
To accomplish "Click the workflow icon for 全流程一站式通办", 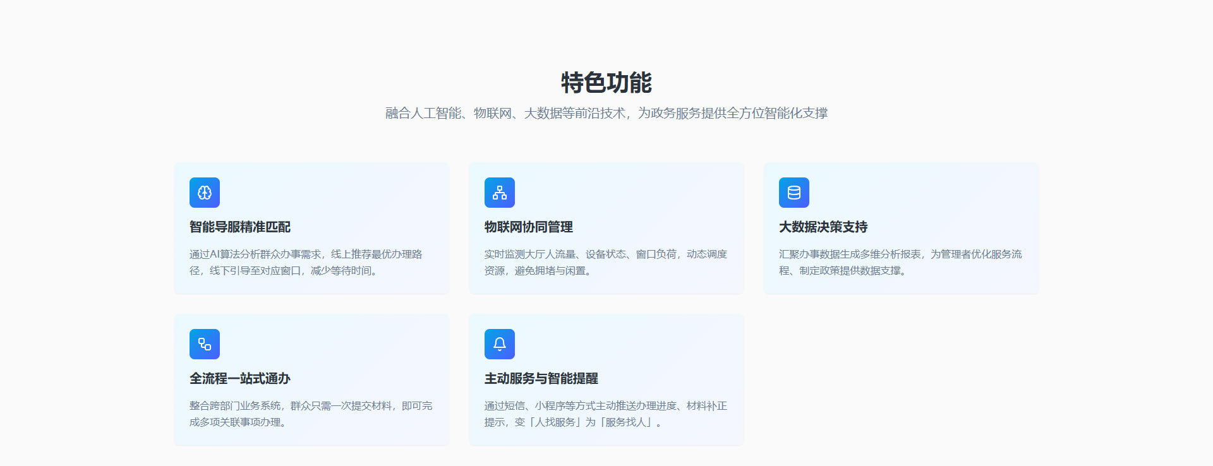I will point(205,344).
